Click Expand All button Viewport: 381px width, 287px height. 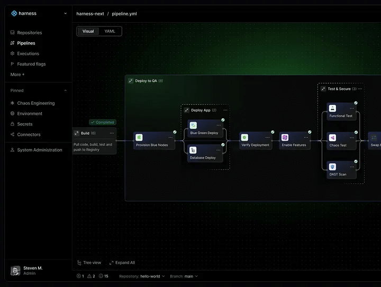tap(122, 263)
